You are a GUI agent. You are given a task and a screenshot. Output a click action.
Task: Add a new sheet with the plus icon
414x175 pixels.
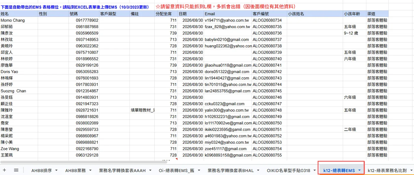coord(4,170)
